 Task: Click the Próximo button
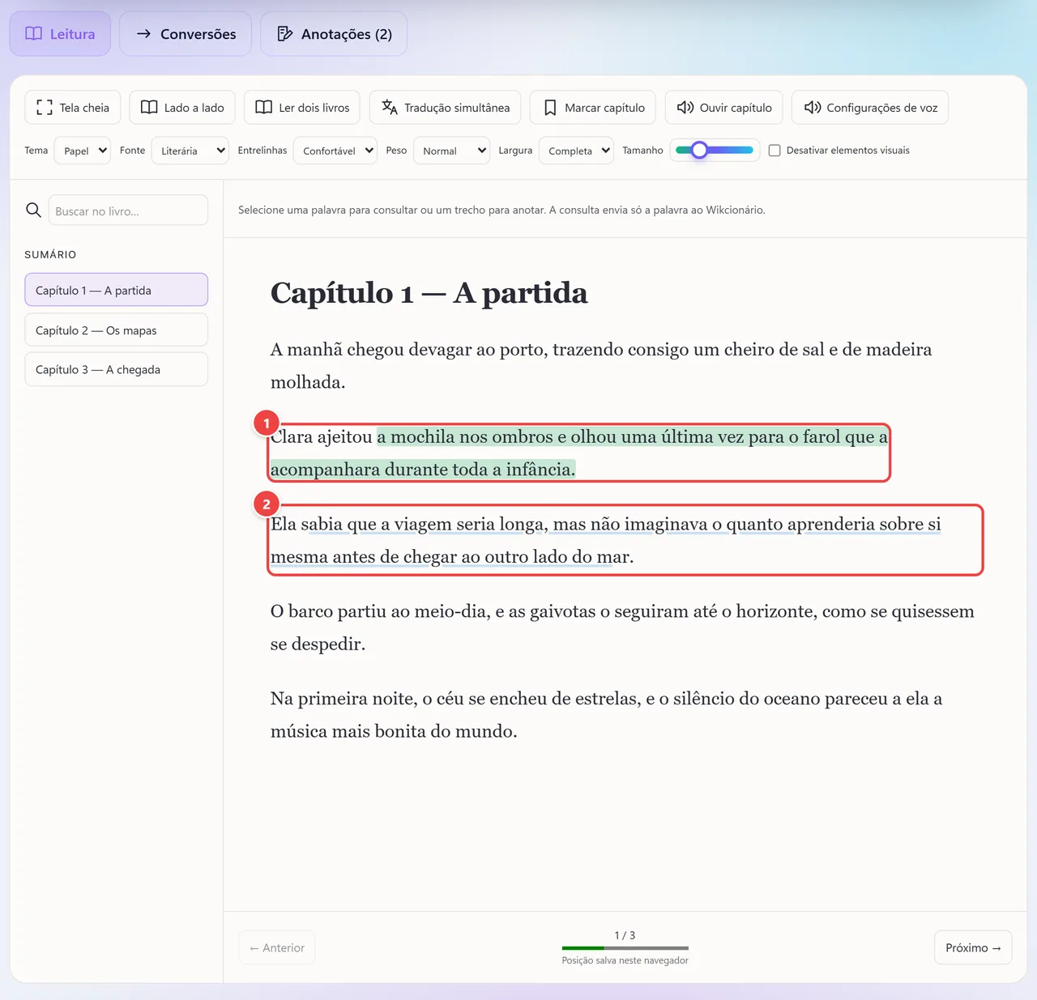(973, 947)
